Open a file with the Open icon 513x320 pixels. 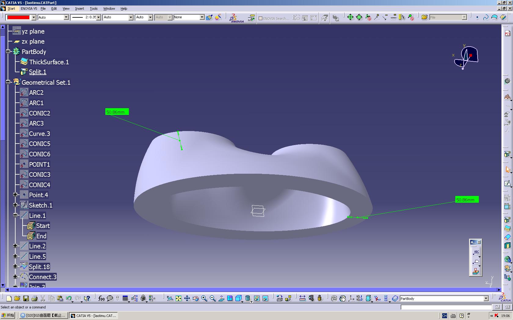[17, 298]
